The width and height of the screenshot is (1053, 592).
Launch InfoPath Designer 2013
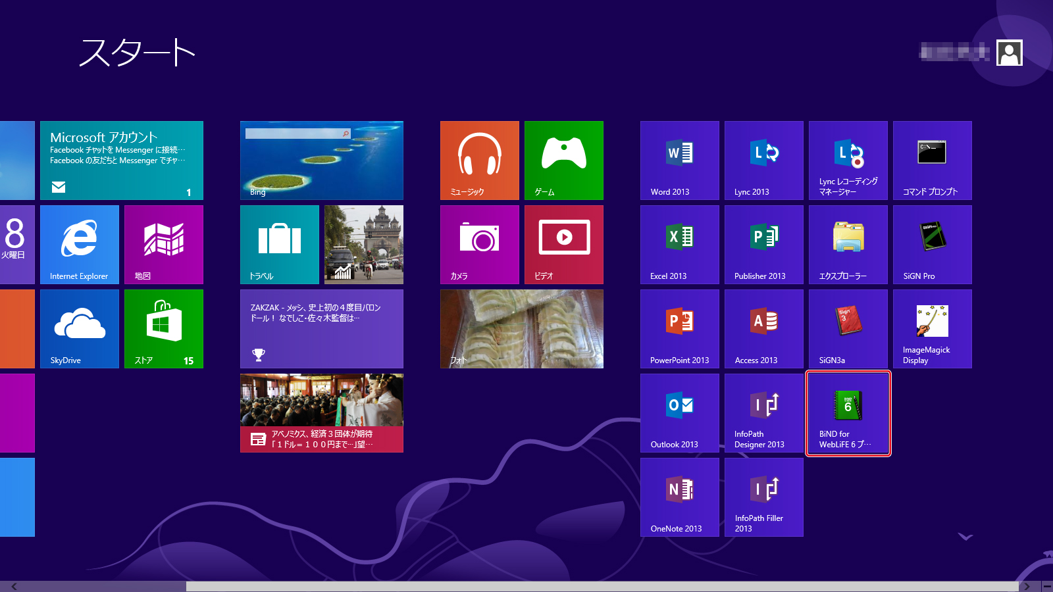click(x=764, y=413)
